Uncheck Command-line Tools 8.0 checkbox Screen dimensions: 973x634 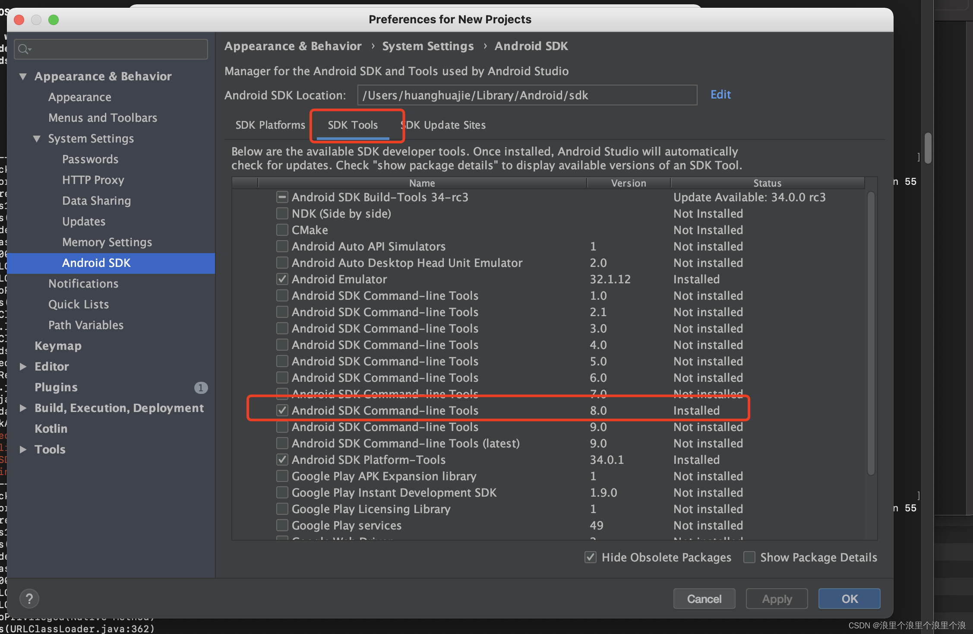(x=282, y=411)
